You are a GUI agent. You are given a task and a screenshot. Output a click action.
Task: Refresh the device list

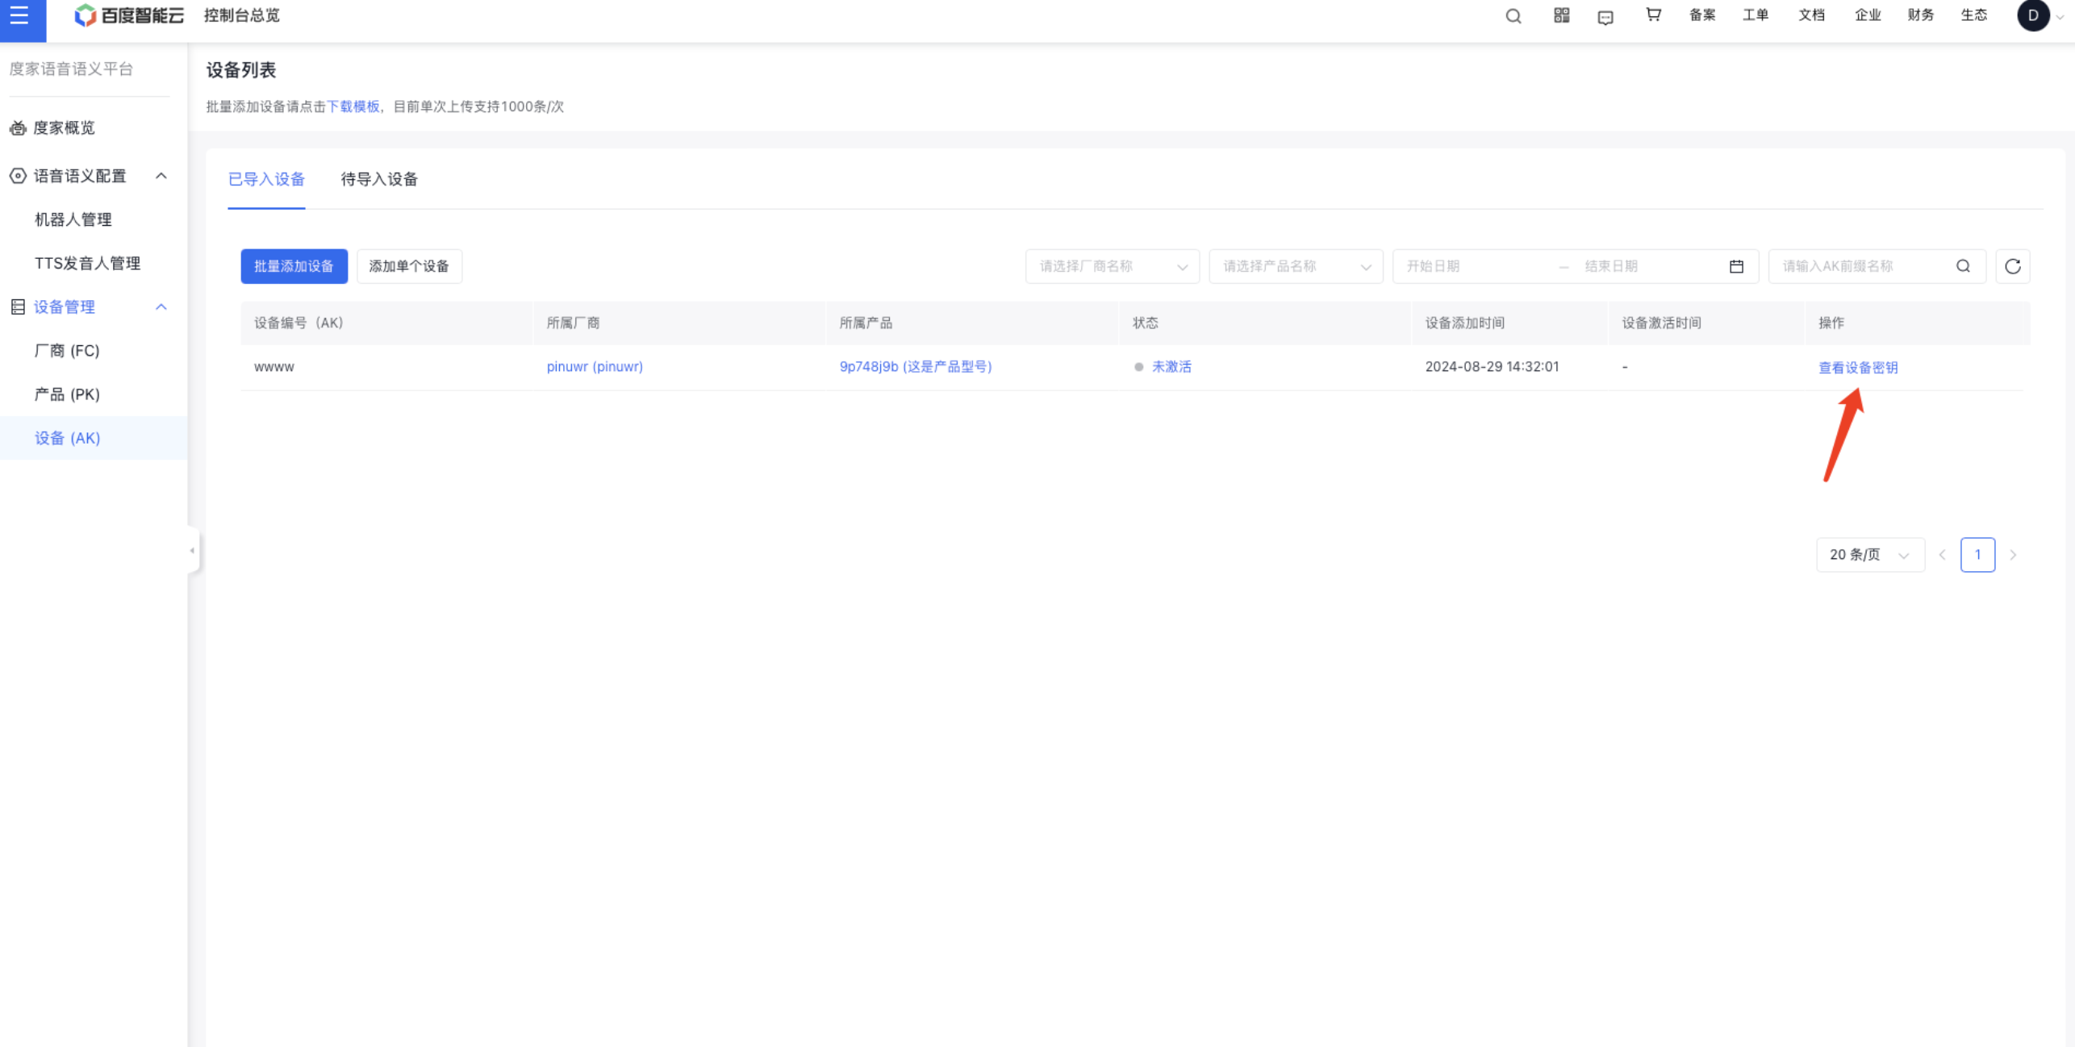click(2013, 266)
